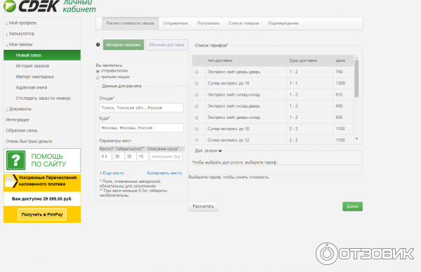421x272 pixels.
Task: Open the Получатель step tab
Action: [x=208, y=23]
